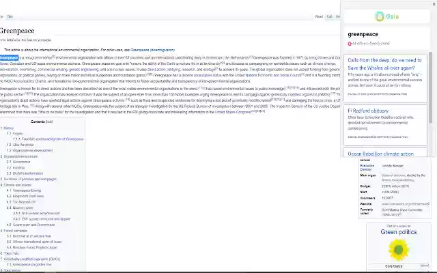
Task: Hide the Contents table
Action: (49, 121)
